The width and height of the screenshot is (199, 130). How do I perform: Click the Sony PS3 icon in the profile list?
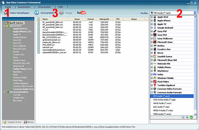155,35
